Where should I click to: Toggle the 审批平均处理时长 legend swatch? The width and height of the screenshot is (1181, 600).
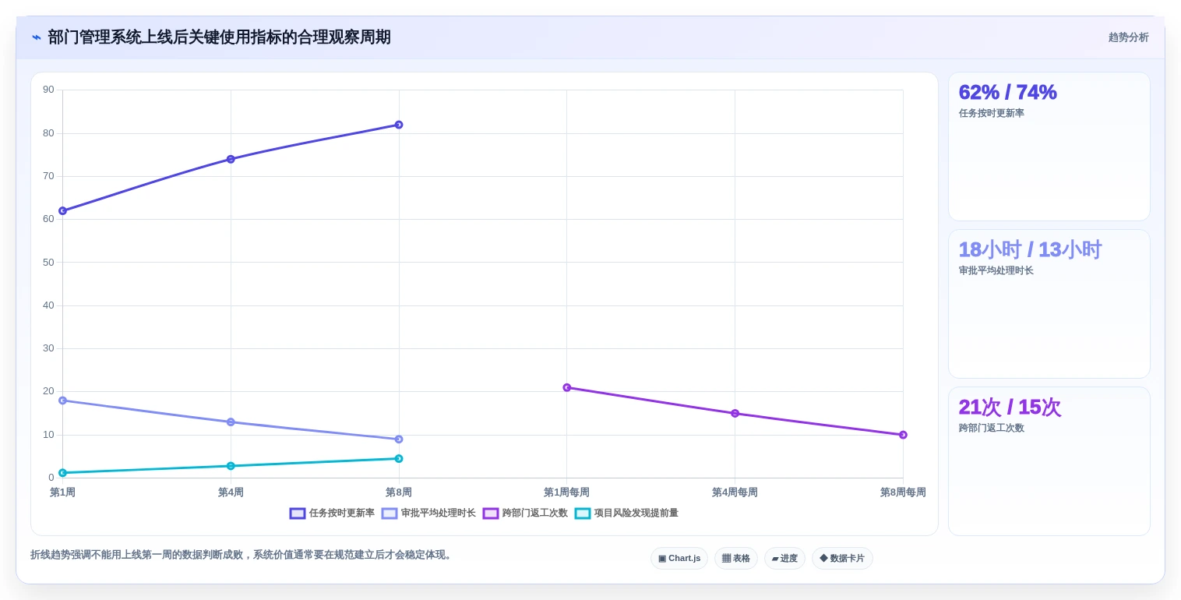[x=390, y=514]
